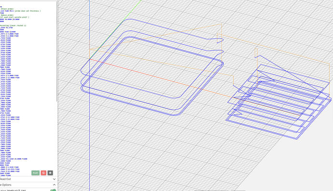333x191 pixels.
Task: Toggle the Vertical (Z Up) switch
Action: pyautogui.click(x=53, y=191)
